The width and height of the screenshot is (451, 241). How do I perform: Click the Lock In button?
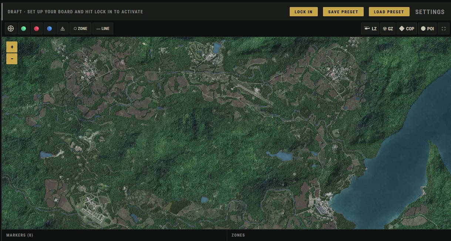303,12
